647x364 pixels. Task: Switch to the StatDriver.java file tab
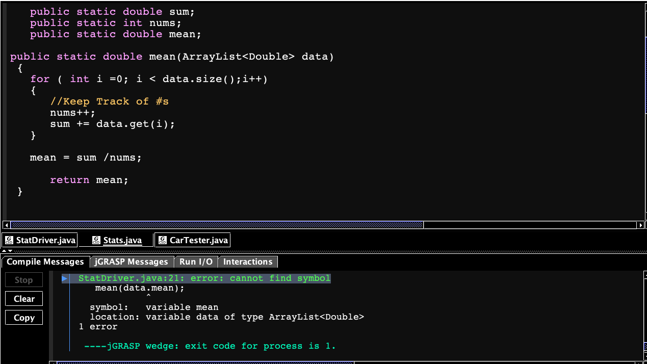coord(40,240)
